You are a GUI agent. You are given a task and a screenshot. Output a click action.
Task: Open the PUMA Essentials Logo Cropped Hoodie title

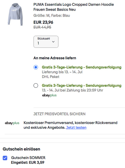pos(73,7)
